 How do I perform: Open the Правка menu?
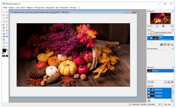pos(11,8)
